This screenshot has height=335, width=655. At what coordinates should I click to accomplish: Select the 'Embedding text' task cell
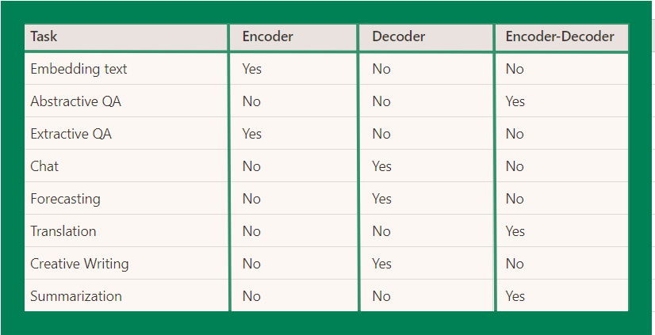pos(79,69)
